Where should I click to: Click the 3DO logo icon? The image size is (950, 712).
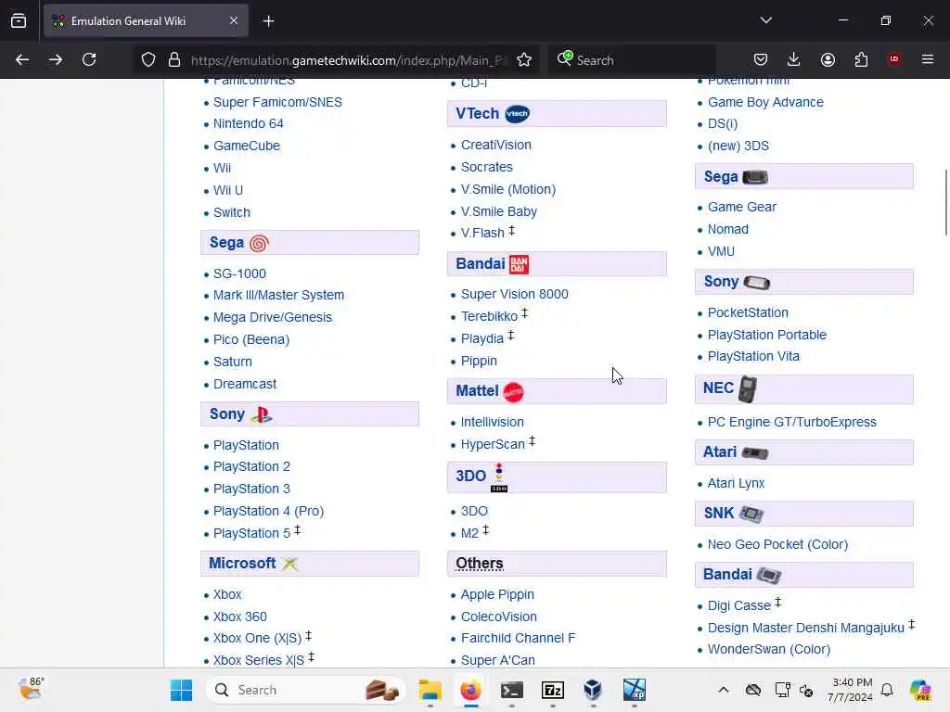click(x=498, y=477)
